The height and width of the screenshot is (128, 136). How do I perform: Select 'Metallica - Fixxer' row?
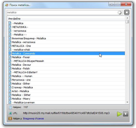[x=66, y=57]
